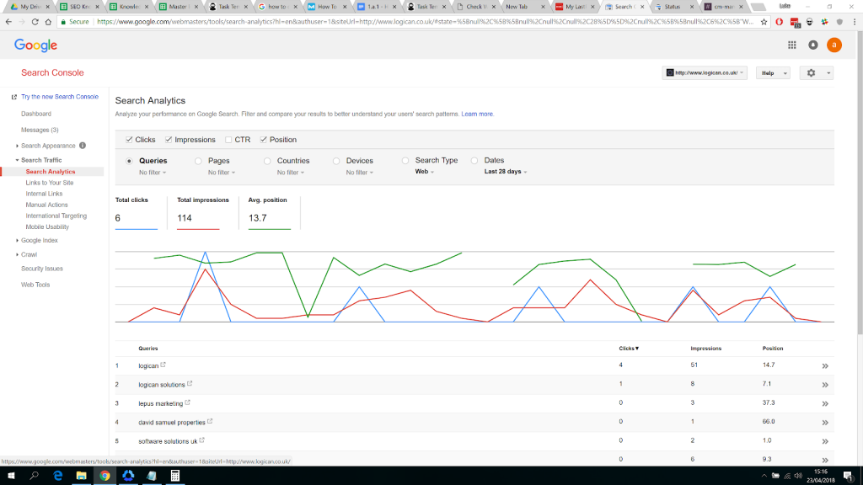Select the Countries radio button
Image resolution: width=863 pixels, height=485 pixels.
point(267,161)
